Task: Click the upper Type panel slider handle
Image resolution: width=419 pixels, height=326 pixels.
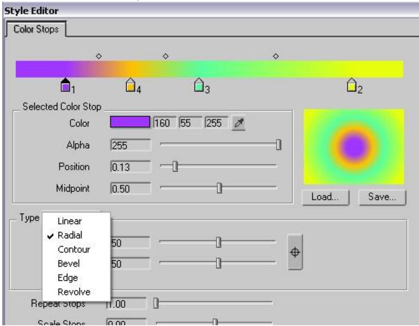Action: coord(219,242)
